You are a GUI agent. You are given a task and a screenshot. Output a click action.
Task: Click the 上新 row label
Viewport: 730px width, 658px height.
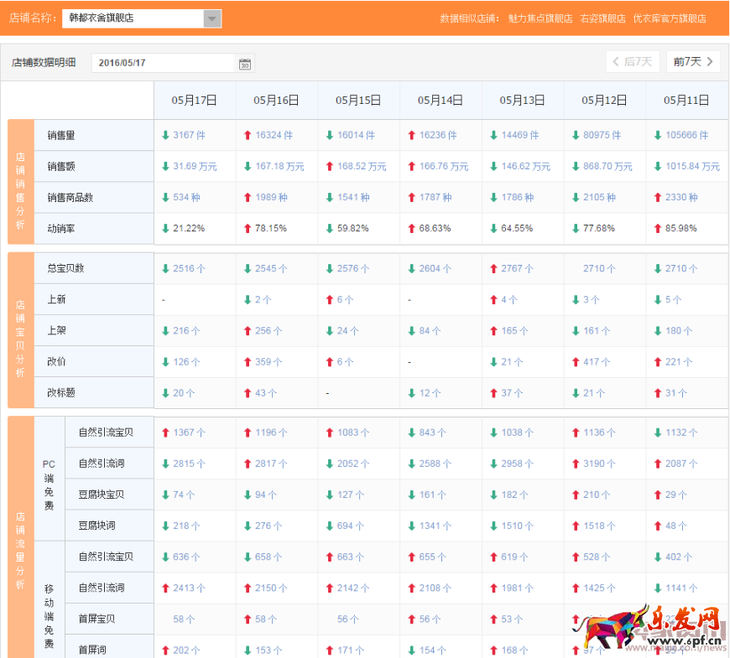click(x=56, y=299)
